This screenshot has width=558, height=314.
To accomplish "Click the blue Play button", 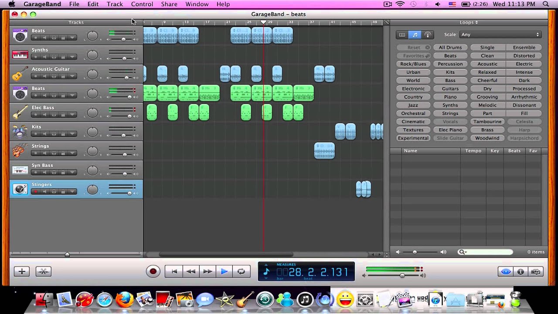I will click(x=225, y=271).
